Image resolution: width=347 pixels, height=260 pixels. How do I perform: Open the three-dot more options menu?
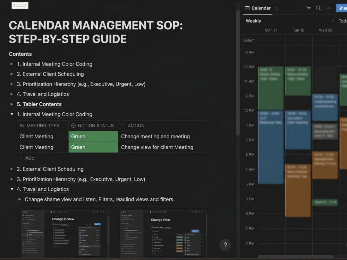tap(329, 8)
